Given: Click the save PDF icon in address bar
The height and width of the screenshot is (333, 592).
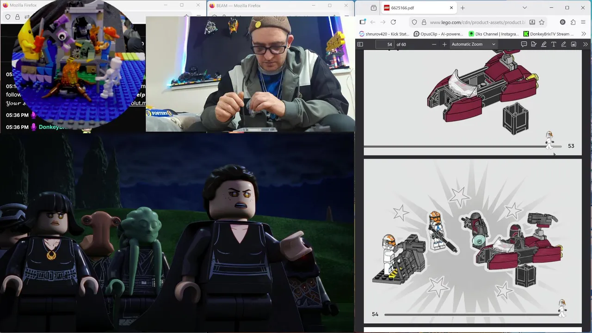Looking at the screenshot, I should [532, 22].
